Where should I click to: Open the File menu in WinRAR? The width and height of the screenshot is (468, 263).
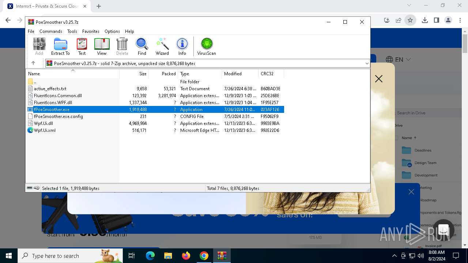31,31
